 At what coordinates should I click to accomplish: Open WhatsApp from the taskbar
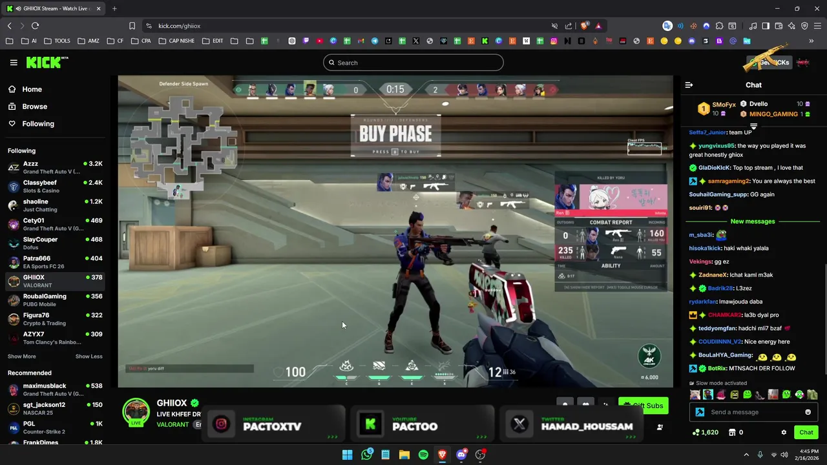click(366, 455)
